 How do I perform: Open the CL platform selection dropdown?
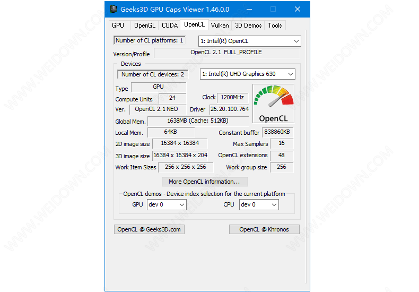pyautogui.click(x=249, y=41)
